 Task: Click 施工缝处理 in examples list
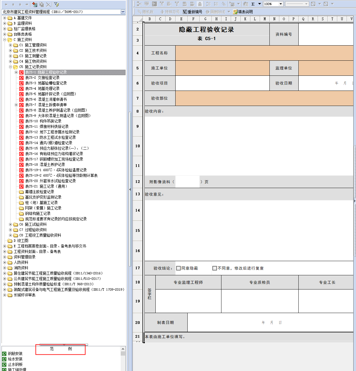tap(17, 369)
